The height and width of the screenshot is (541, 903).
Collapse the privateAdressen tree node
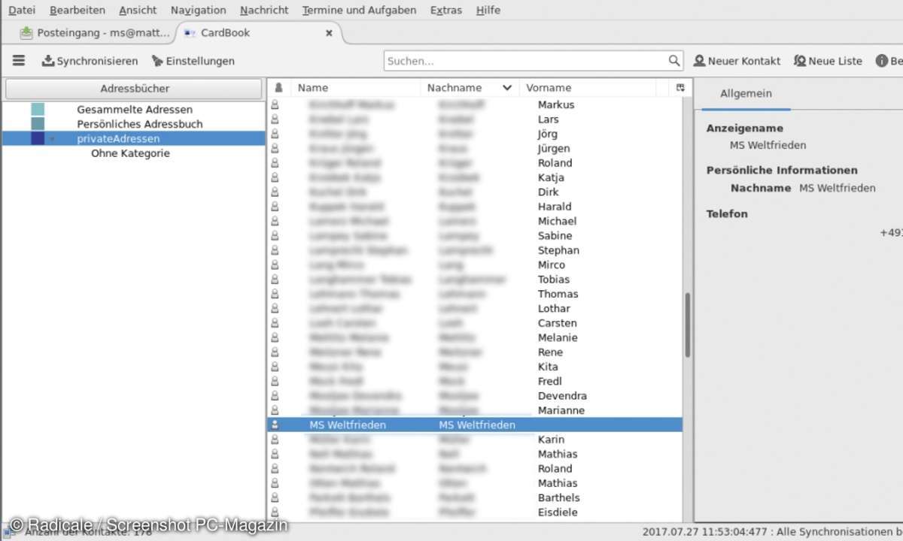(53, 139)
